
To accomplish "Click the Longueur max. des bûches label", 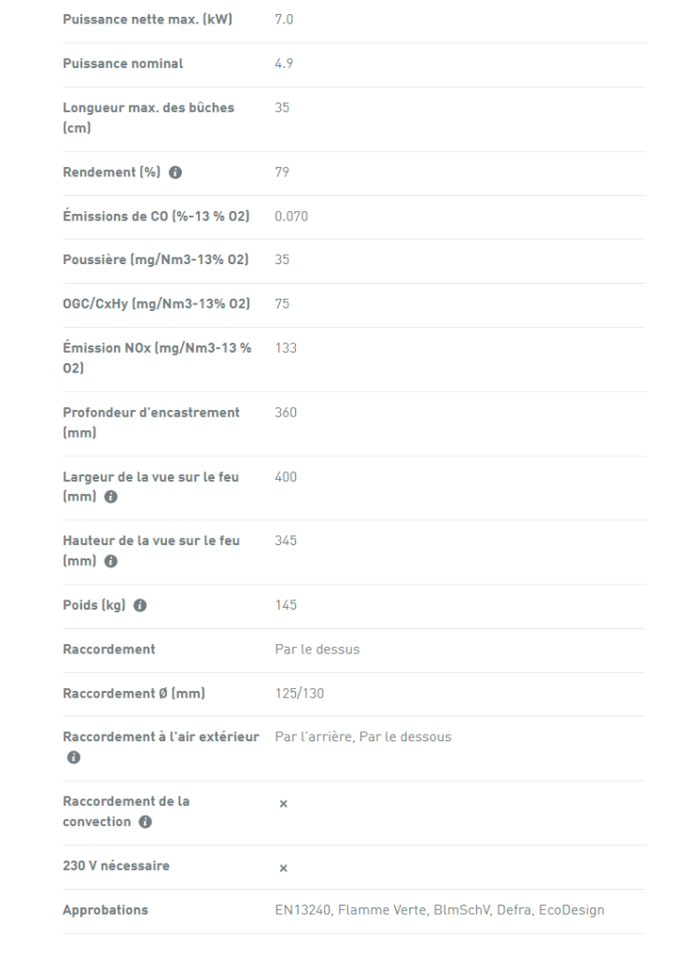I will (148, 118).
